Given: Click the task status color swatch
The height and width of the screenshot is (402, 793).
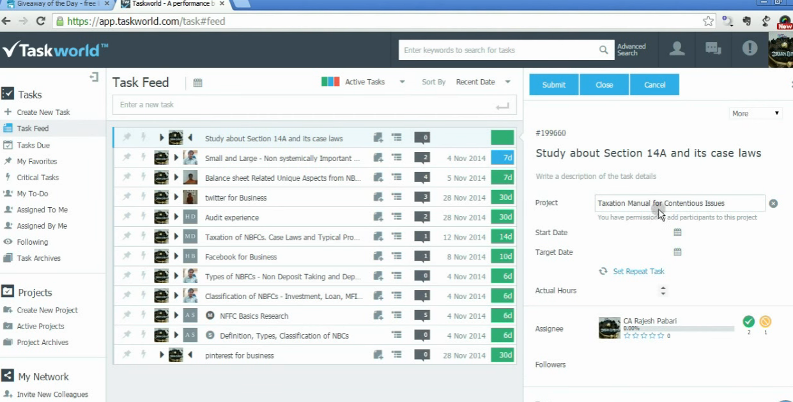Looking at the screenshot, I should point(330,82).
